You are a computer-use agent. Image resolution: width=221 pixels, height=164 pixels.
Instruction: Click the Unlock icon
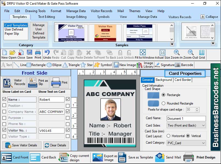tap(129, 54)
